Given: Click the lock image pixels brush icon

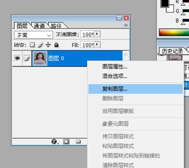Looking at the screenshot, I should point(40,45).
